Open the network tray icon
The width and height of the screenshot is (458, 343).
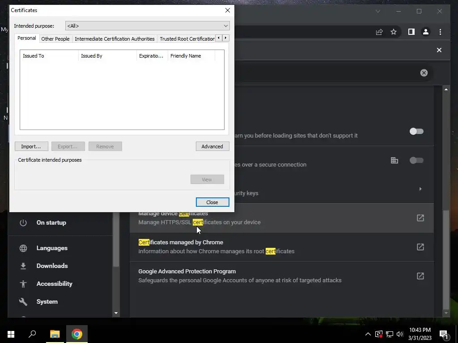coord(390,334)
